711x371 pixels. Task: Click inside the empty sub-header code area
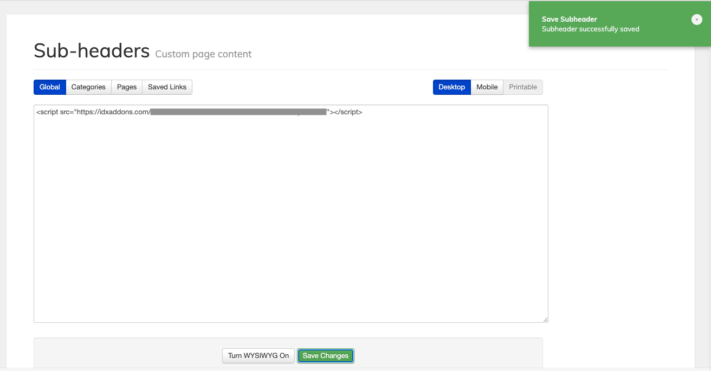(x=290, y=217)
